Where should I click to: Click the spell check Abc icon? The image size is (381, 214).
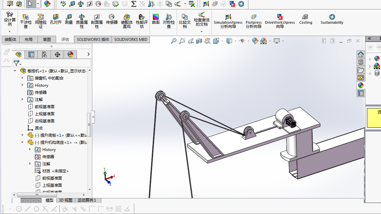click(63, 4)
